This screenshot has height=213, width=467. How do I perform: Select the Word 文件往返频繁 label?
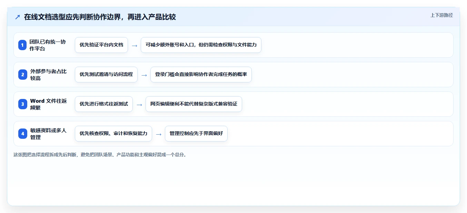tap(48, 104)
